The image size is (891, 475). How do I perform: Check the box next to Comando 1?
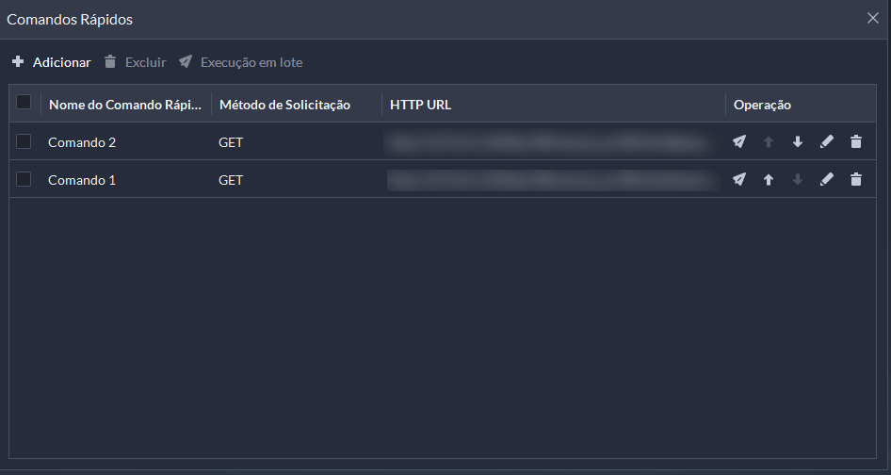pyautogui.click(x=24, y=179)
